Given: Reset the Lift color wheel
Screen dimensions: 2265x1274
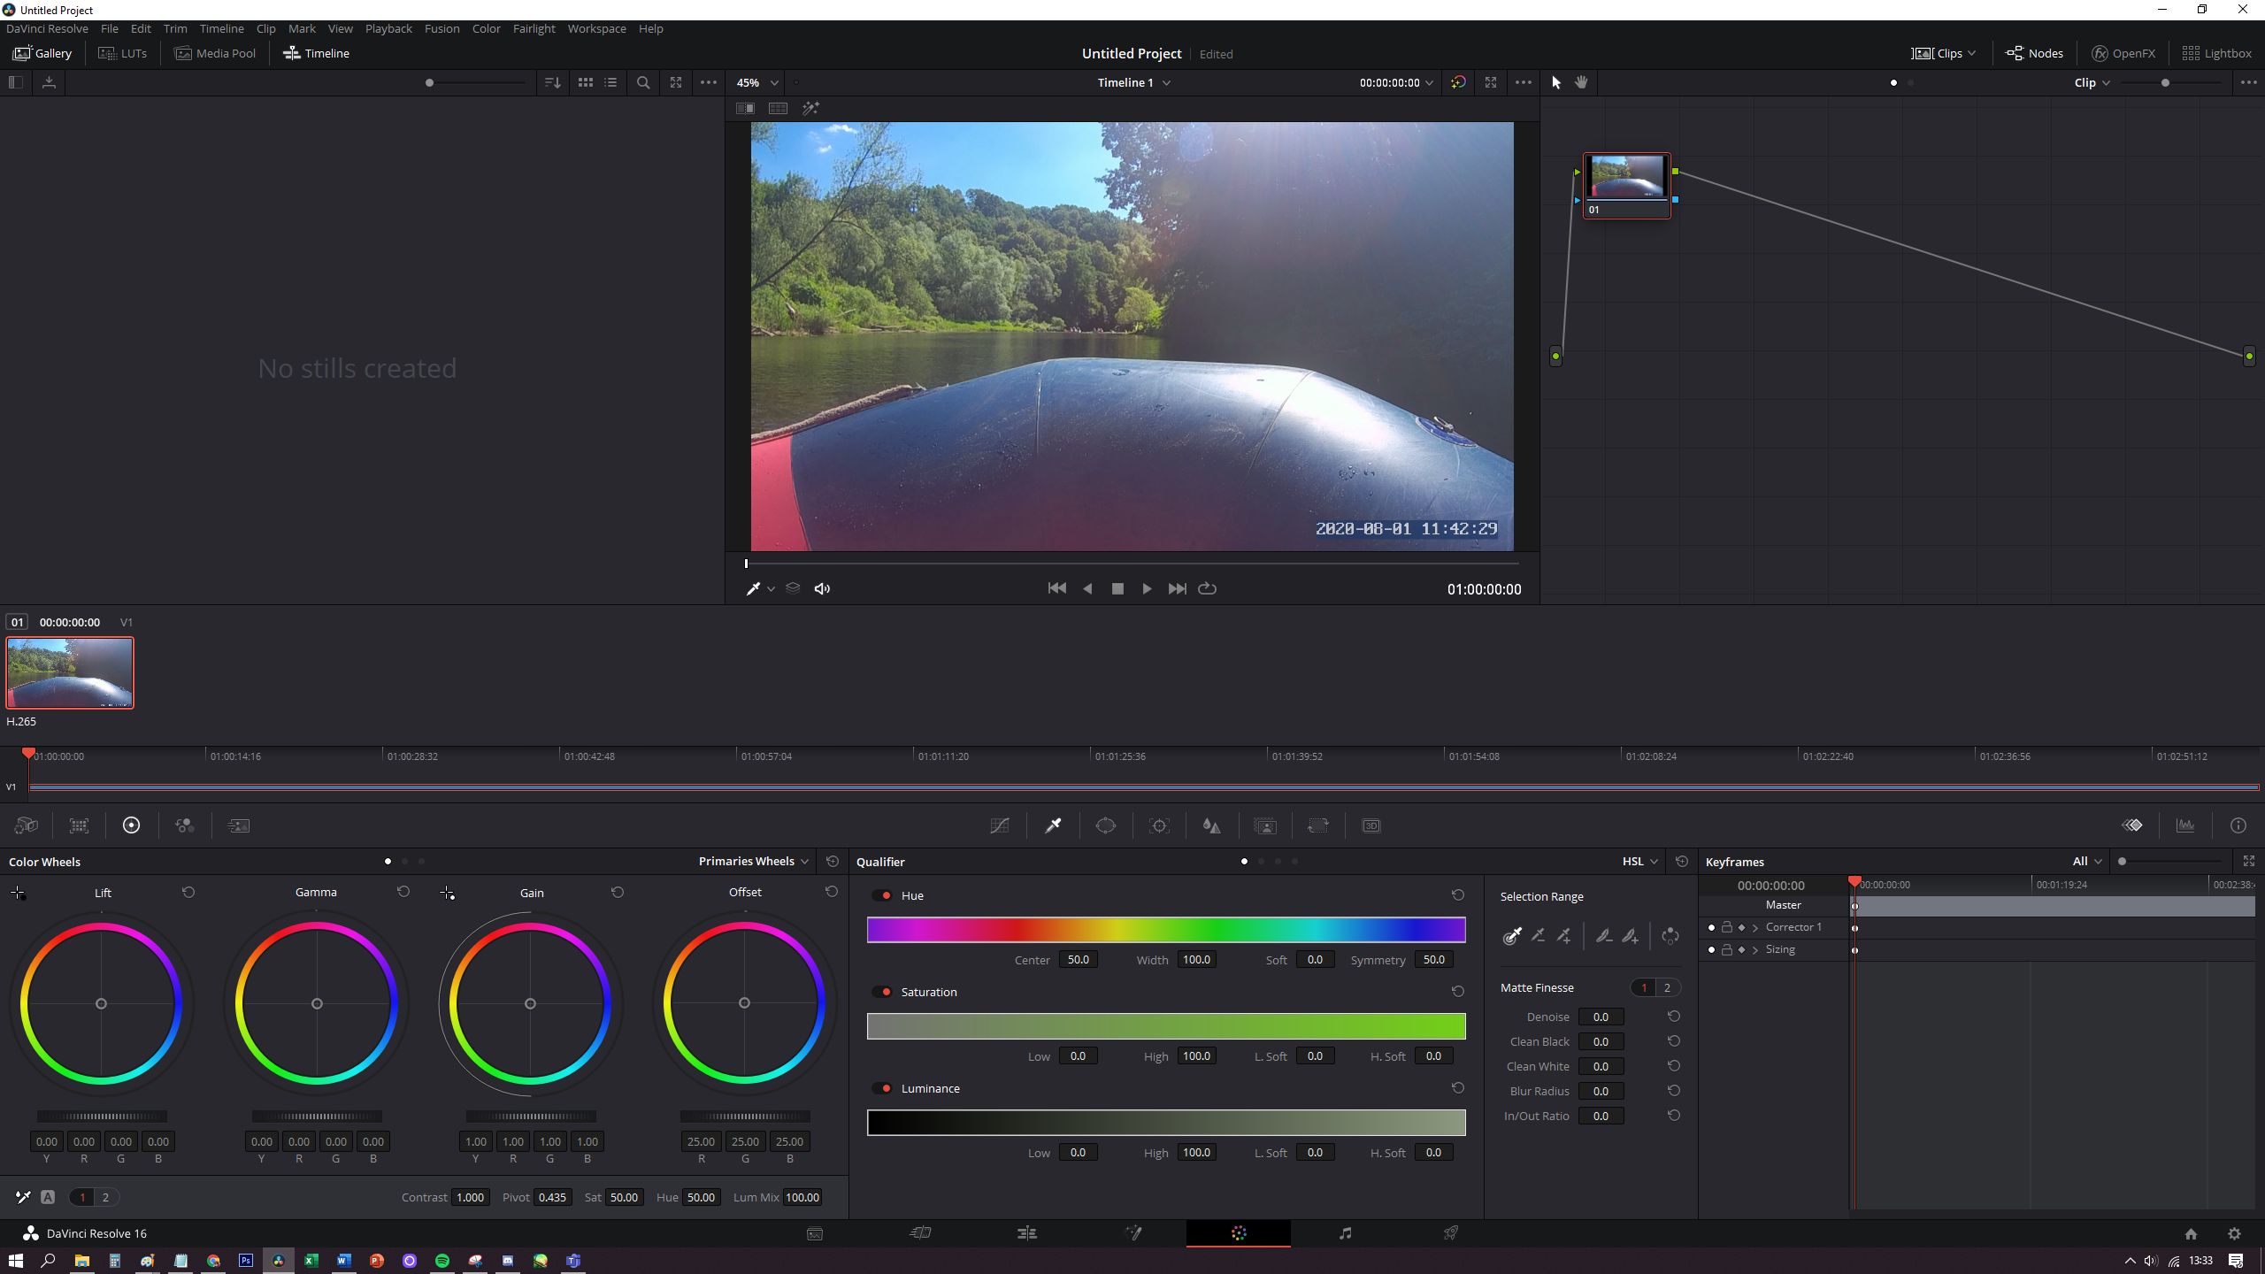Looking at the screenshot, I should click(x=188, y=892).
